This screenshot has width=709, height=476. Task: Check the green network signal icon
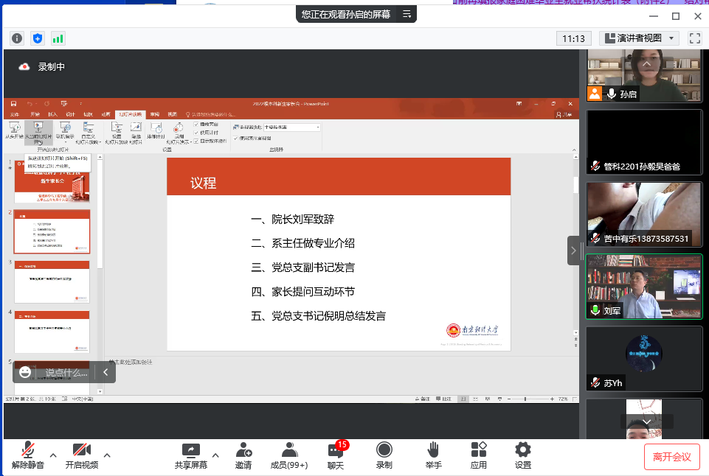(x=58, y=38)
